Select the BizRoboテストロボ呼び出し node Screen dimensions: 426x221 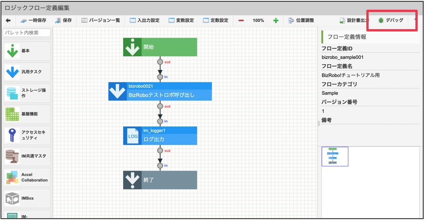click(160, 91)
